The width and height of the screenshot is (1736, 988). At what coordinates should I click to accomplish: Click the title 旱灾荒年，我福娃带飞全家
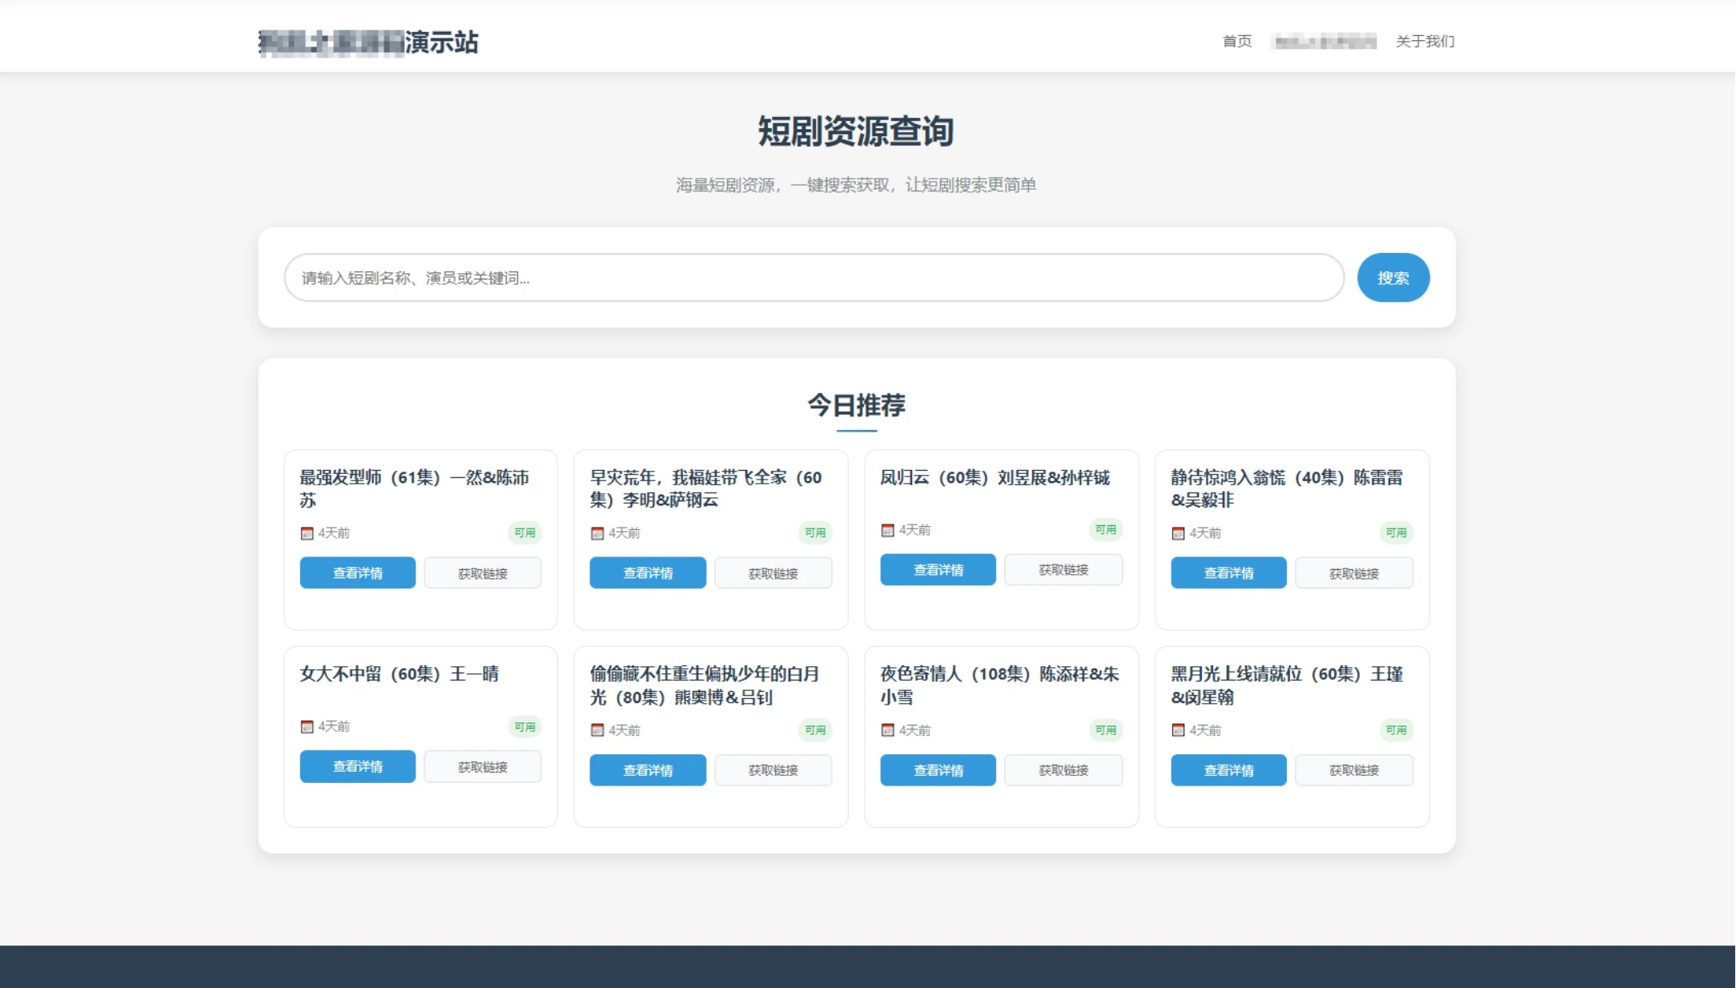pyautogui.click(x=706, y=488)
